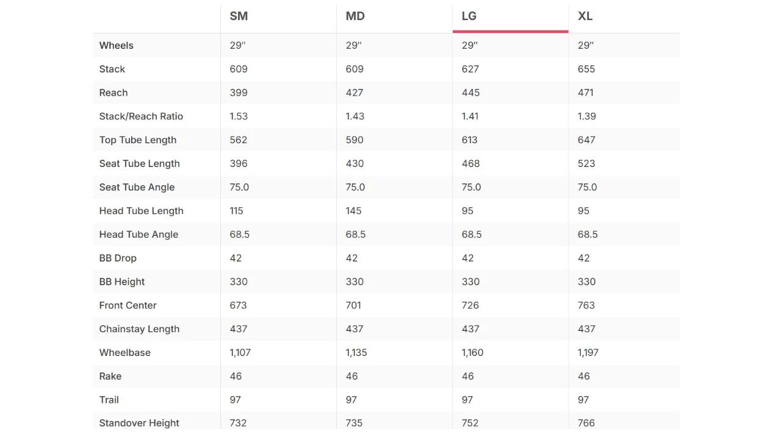Click the Reach row label
This screenshot has height=434, width=772.
pos(114,93)
